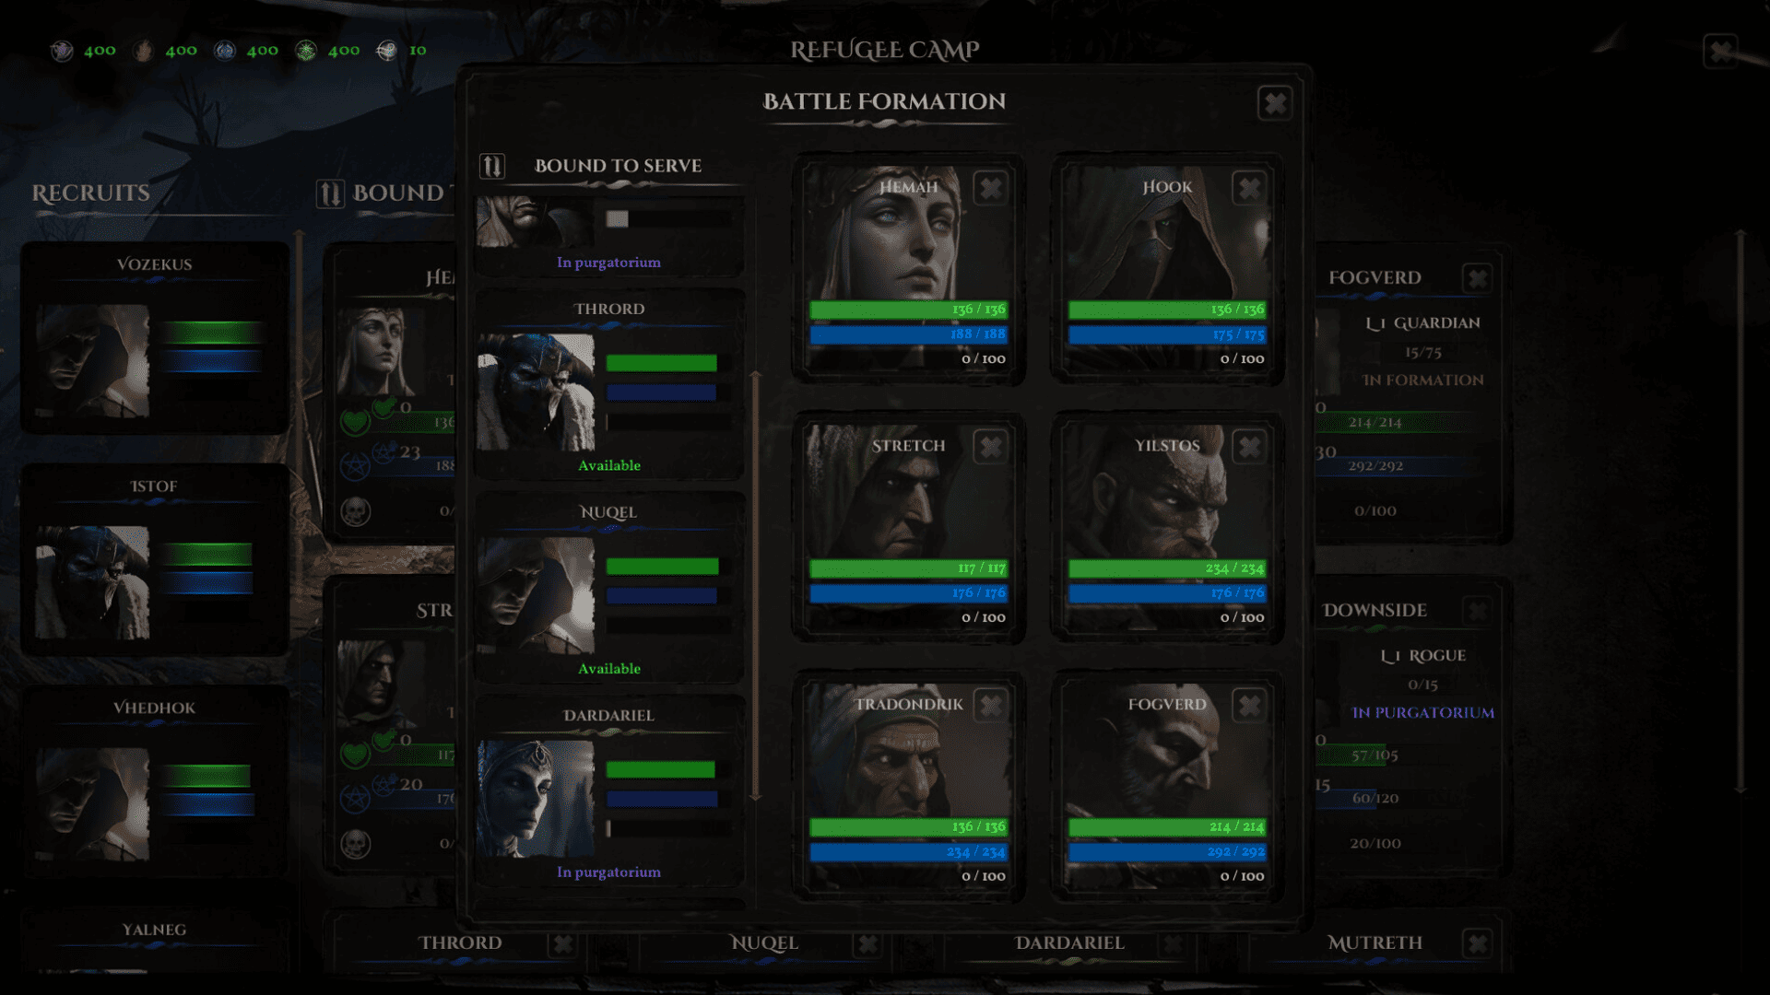Select Dardariel portrait in the list
This screenshot has height=995, width=1770.
tap(536, 799)
